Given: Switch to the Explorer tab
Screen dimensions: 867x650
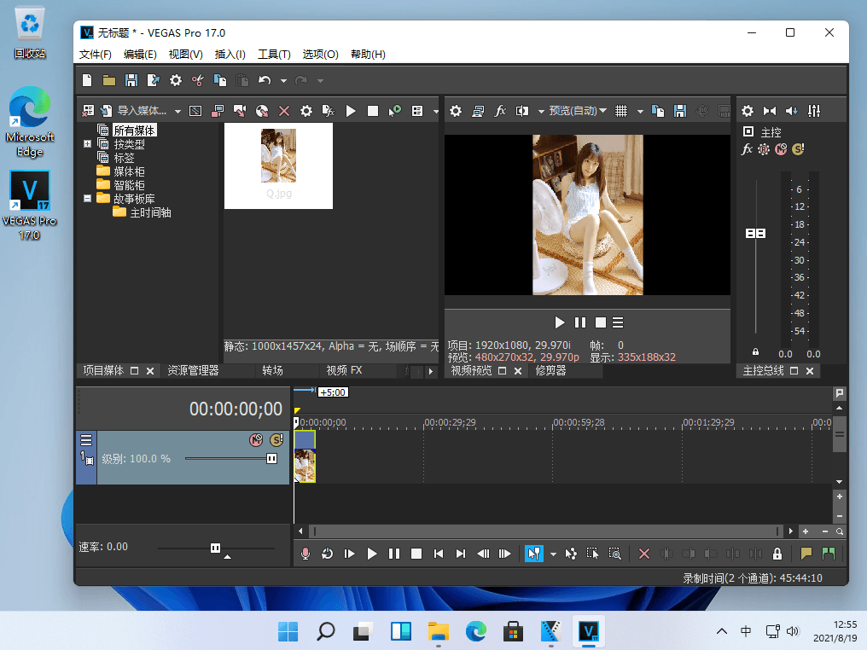Looking at the screenshot, I should [x=193, y=370].
